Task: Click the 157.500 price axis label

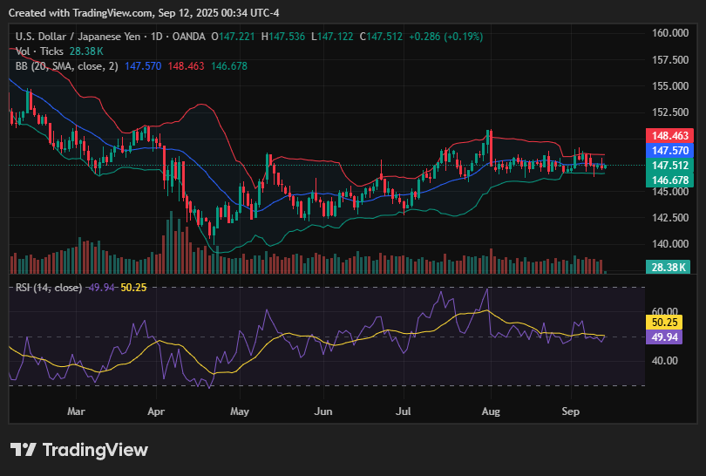Action: tap(670, 60)
